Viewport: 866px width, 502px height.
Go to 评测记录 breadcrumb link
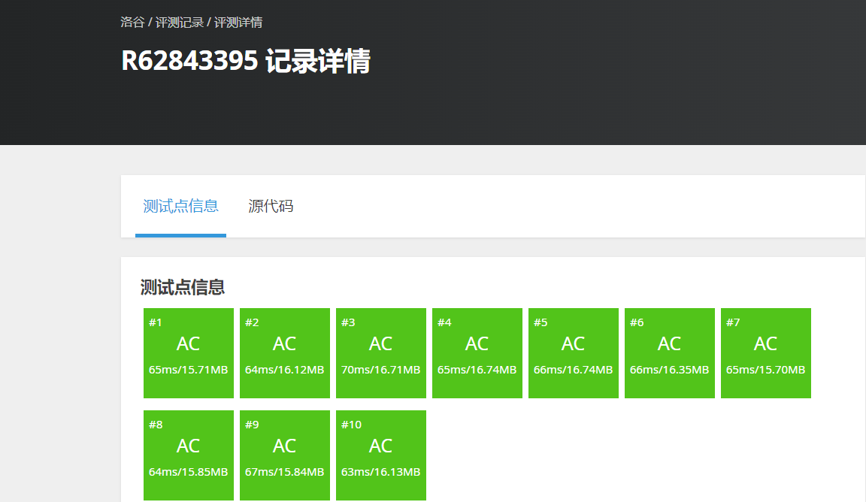(x=180, y=23)
